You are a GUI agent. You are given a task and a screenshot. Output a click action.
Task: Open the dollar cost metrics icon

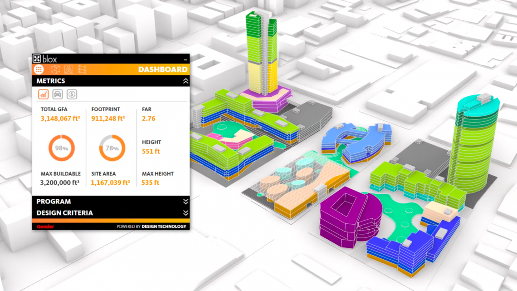tap(72, 94)
